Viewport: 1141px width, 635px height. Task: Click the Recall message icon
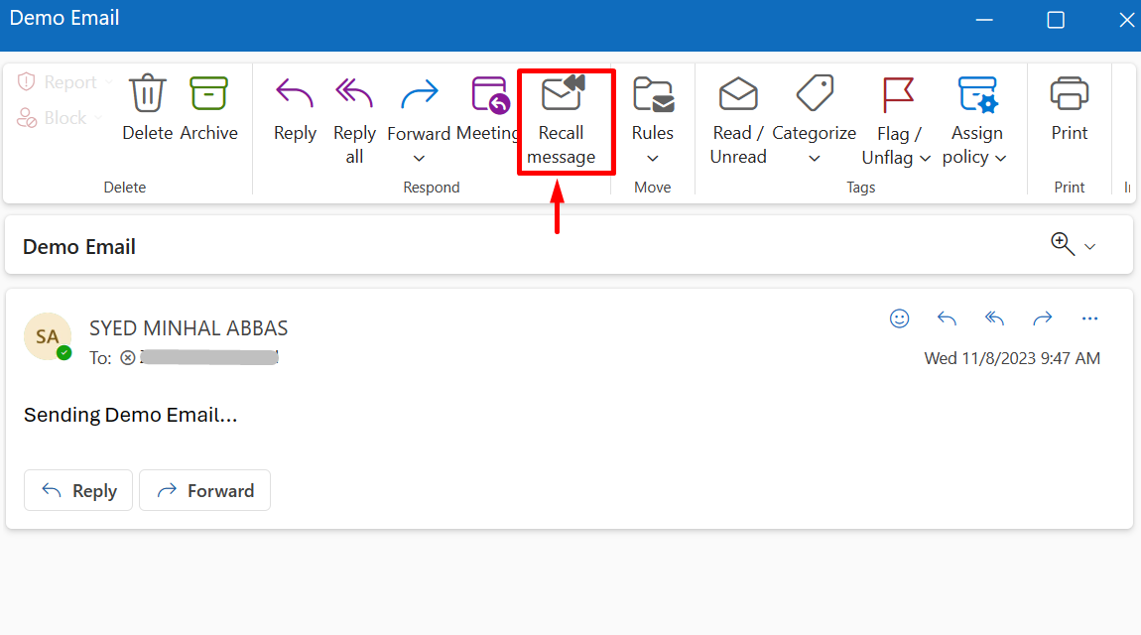563,95
